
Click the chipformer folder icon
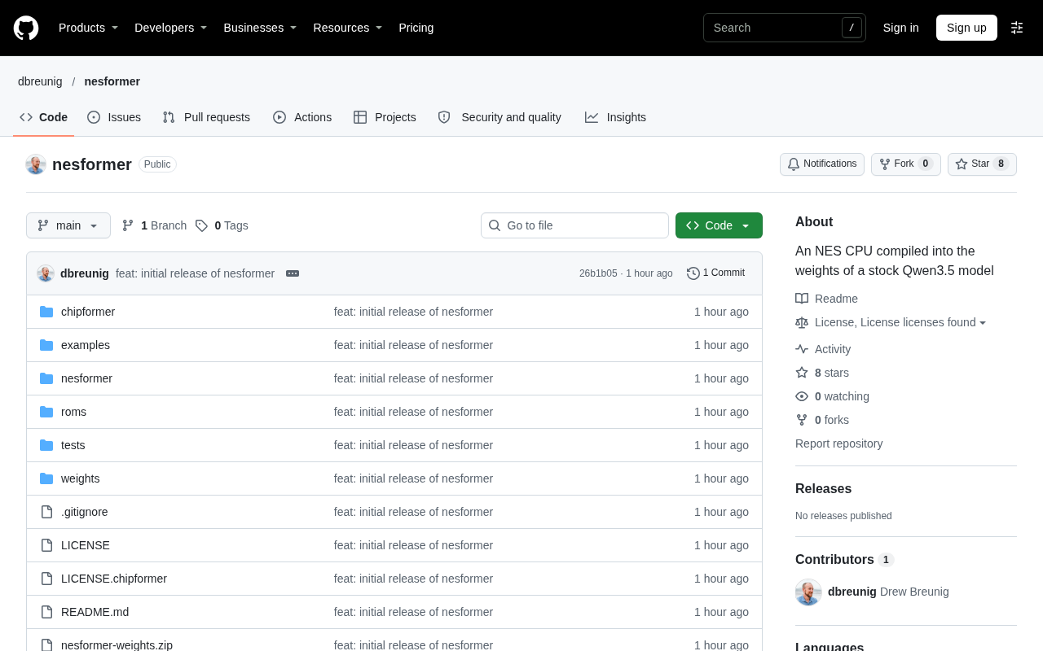pyautogui.click(x=46, y=312)
